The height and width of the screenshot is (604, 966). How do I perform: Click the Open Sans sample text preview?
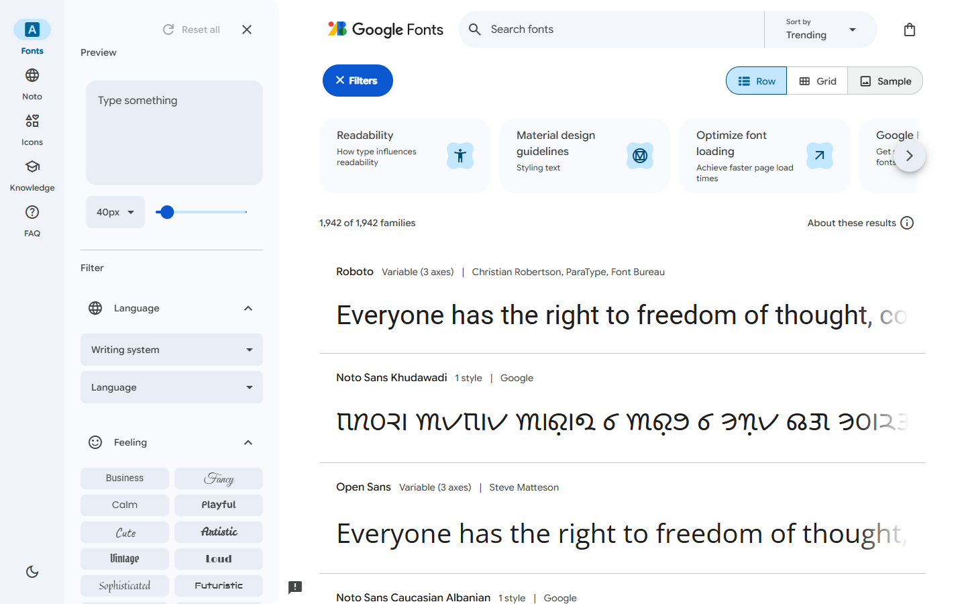point(622,534)
